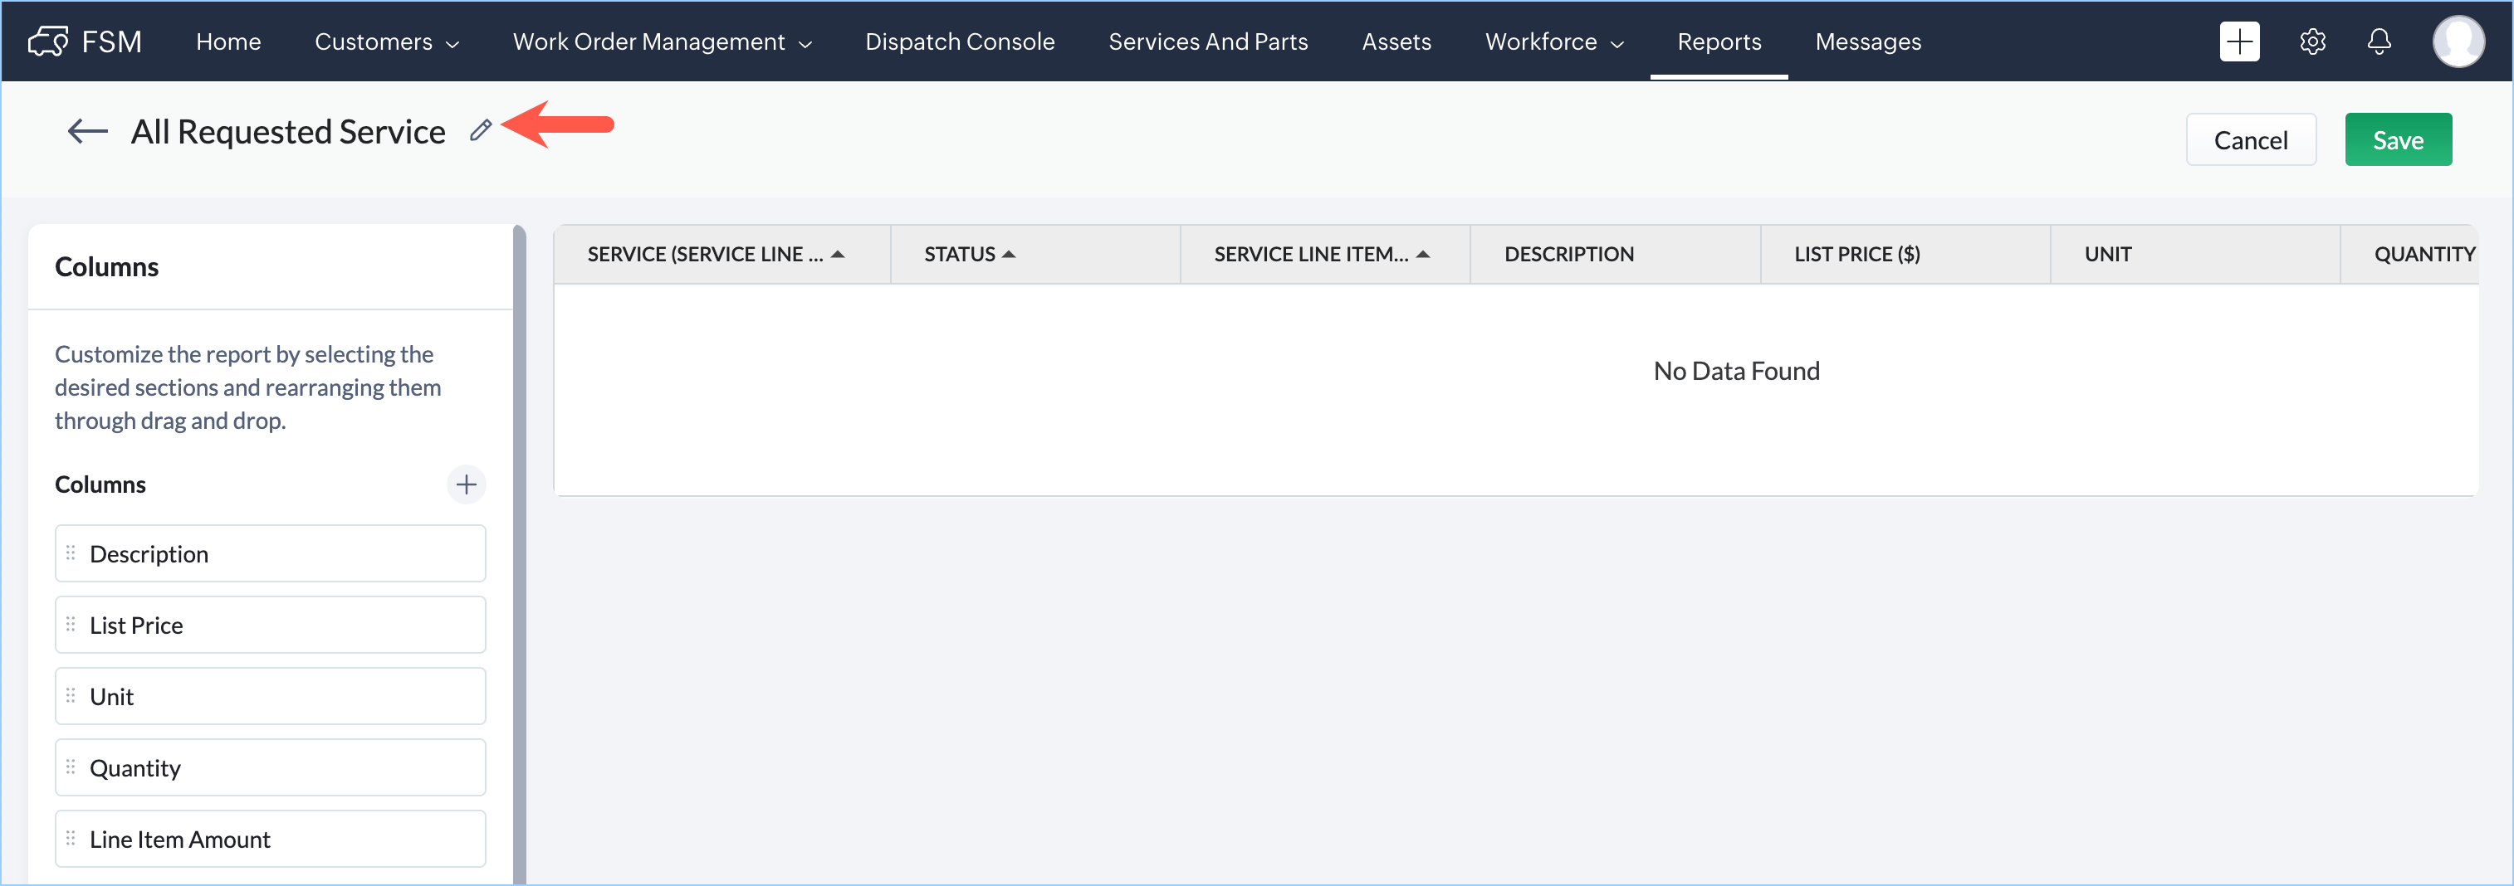
Task: Open the Messages tab
Action: click(1868, 42)
